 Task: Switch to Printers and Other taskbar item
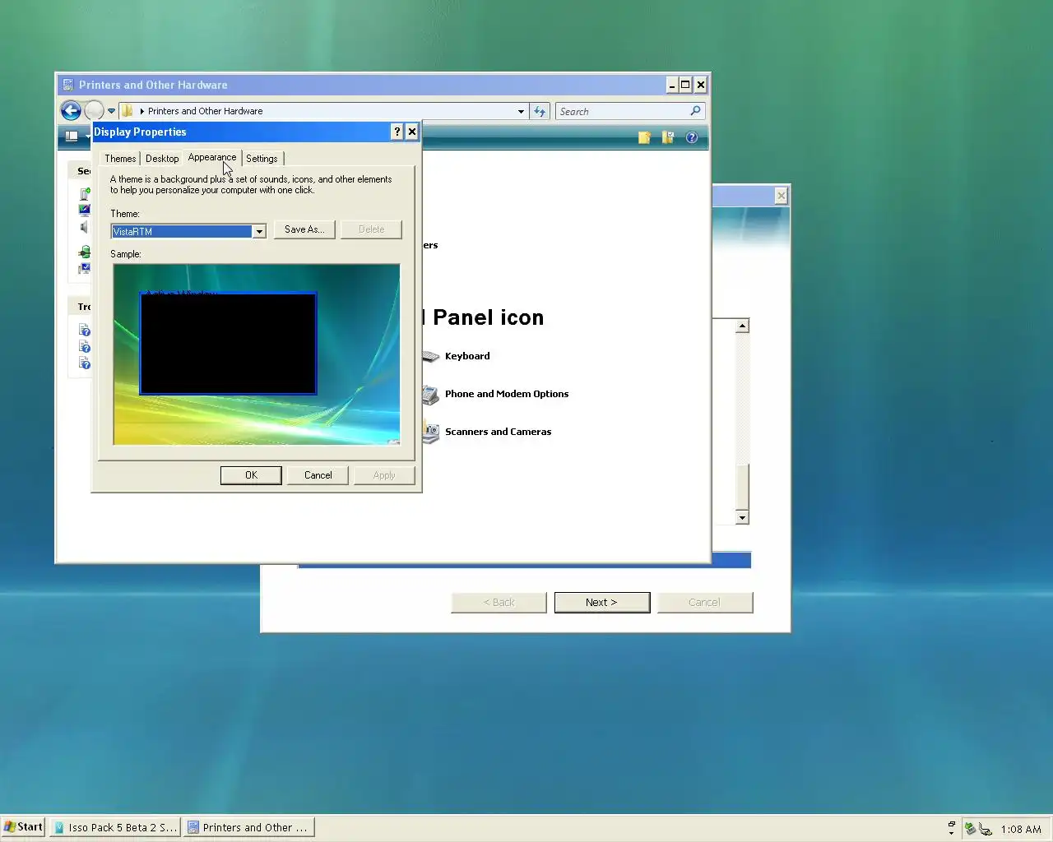[249, 827]
